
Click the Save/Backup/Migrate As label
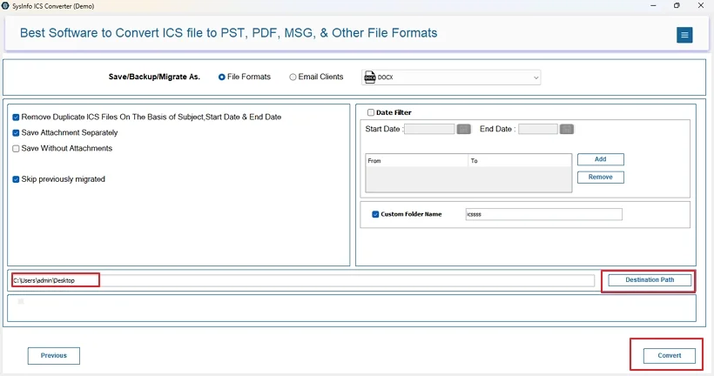click(154, 77)
